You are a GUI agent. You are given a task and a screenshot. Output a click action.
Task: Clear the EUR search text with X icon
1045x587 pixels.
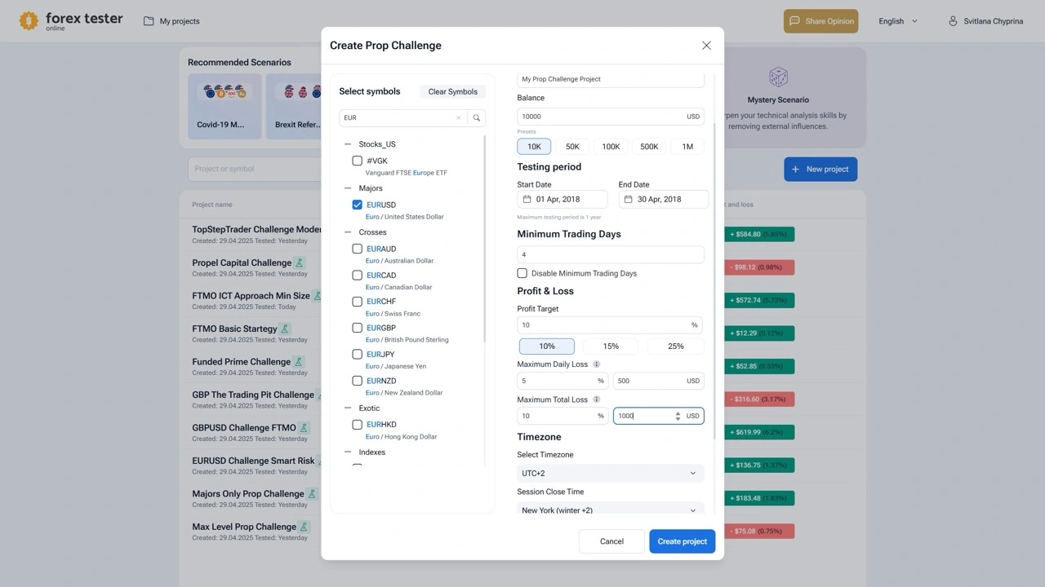click(458, 118)
